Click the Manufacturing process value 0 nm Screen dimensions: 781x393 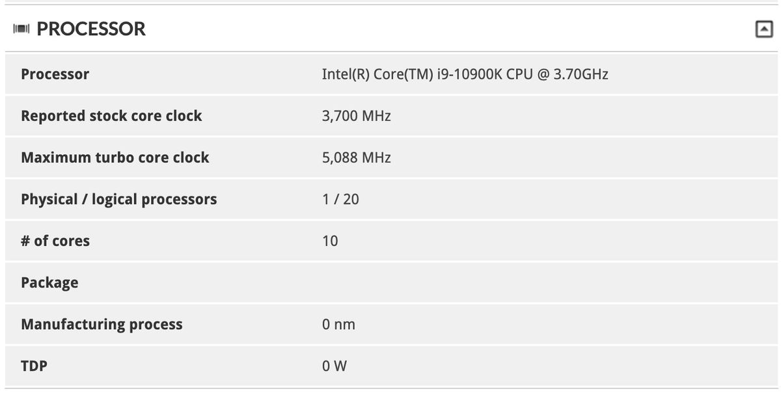click(338, 323)
